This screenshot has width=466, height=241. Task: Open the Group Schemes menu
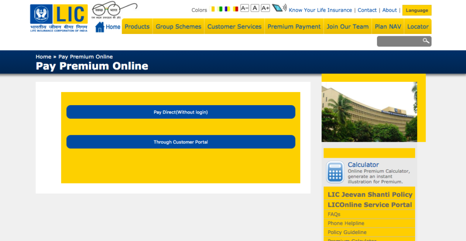click(x=178, y=27)
